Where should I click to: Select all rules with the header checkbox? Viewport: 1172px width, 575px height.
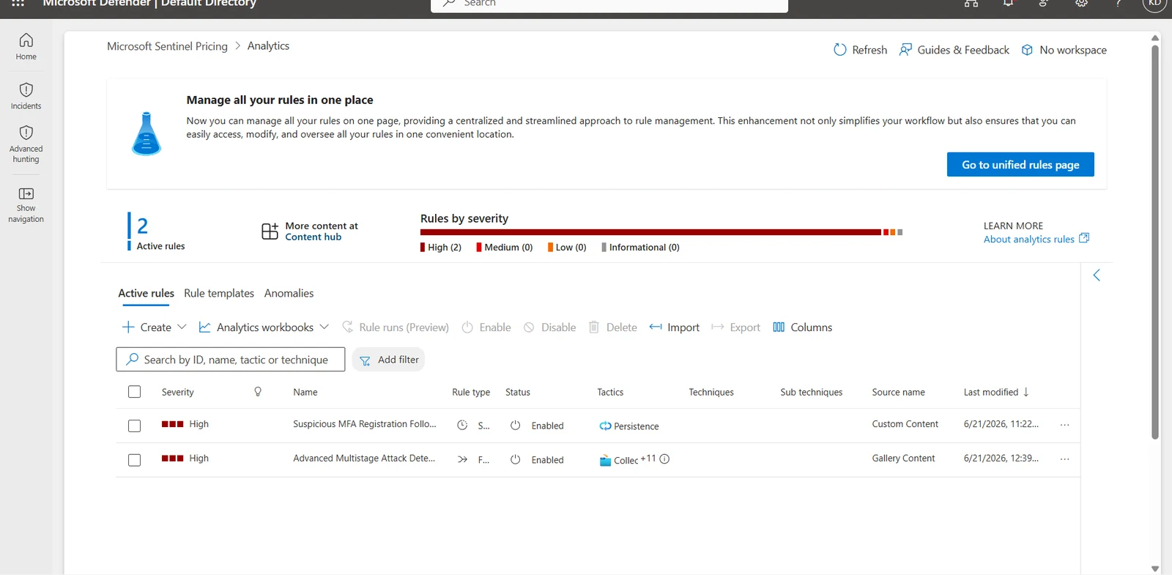(134, 392)
